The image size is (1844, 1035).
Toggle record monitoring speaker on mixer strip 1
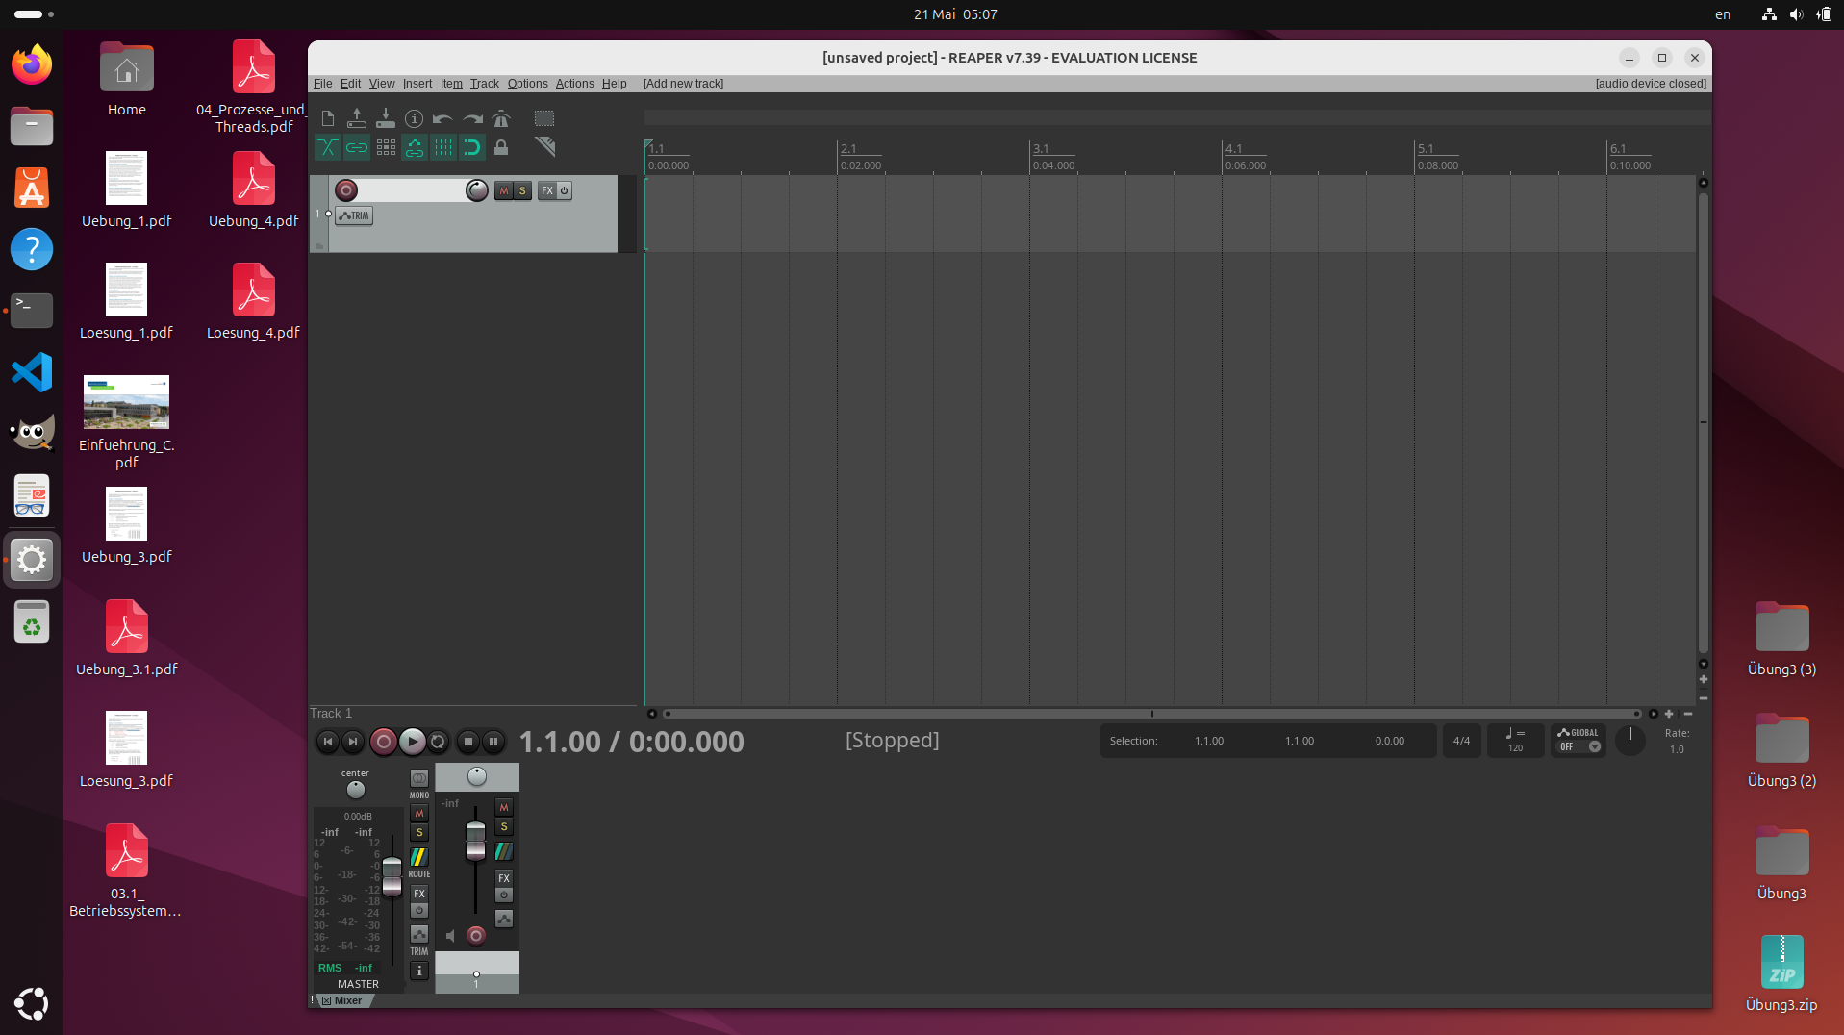click(x=450, y=936)
